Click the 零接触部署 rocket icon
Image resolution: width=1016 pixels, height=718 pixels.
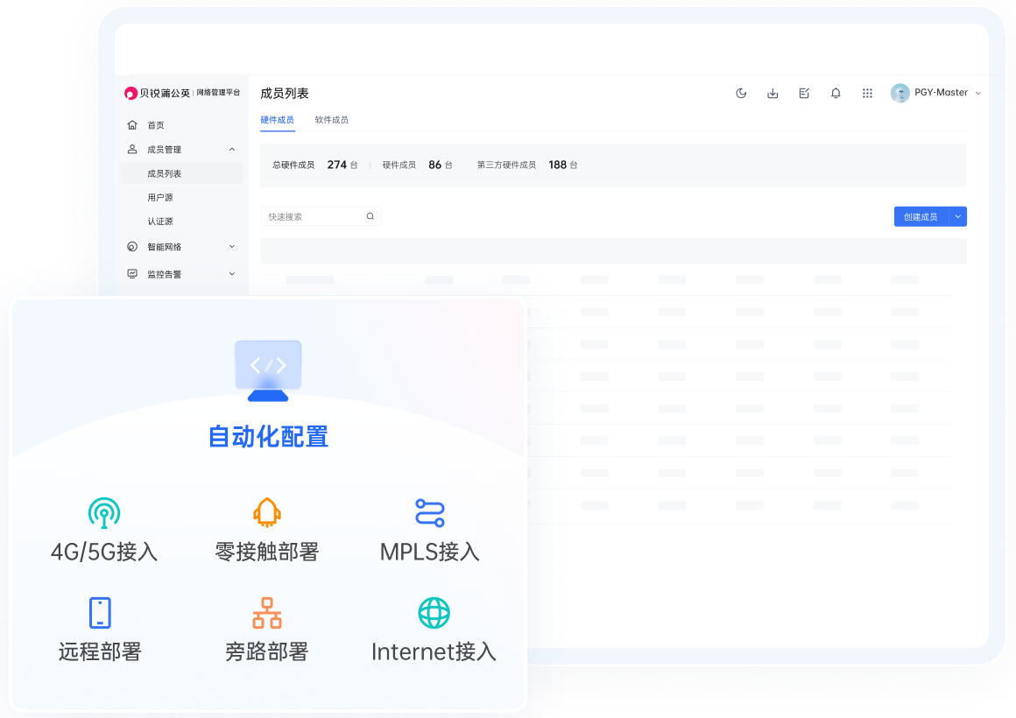[267, 512]
